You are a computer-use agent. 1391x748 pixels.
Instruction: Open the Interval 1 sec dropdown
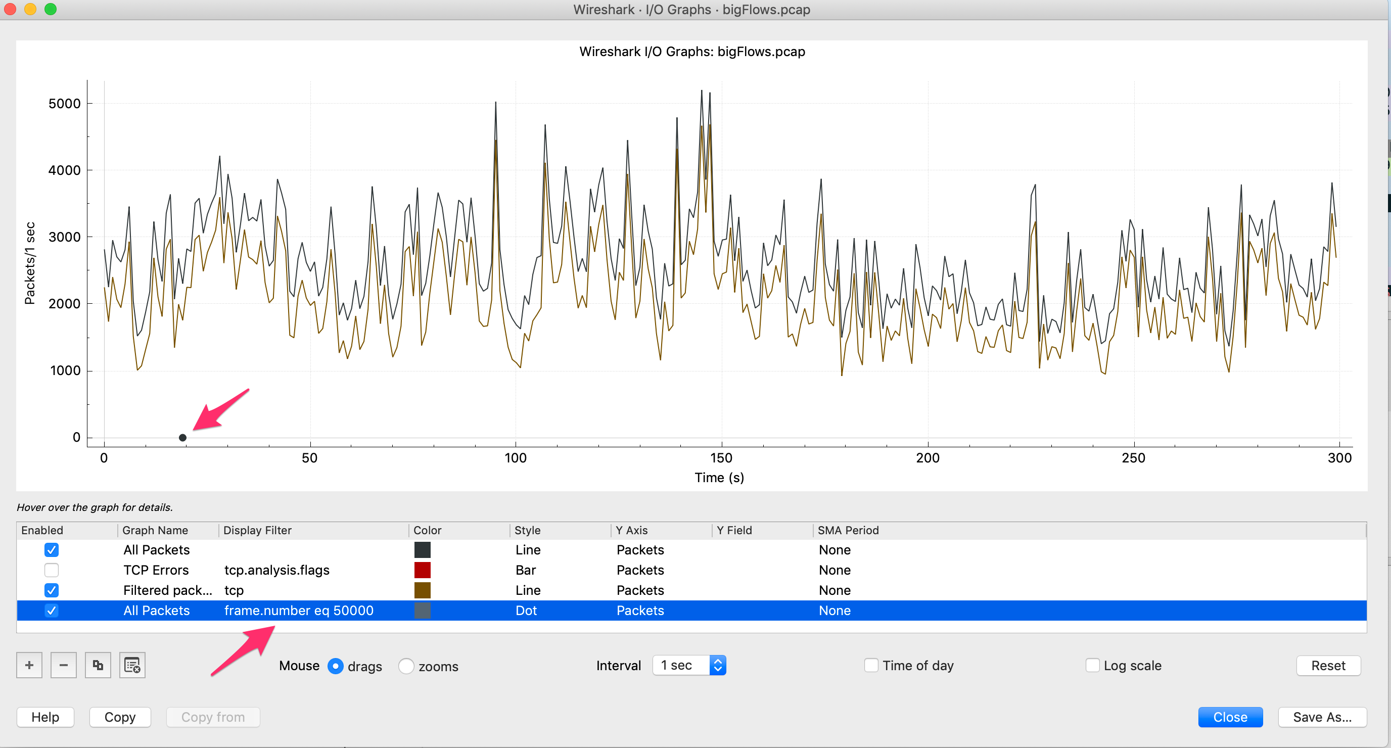click(689, 665)
